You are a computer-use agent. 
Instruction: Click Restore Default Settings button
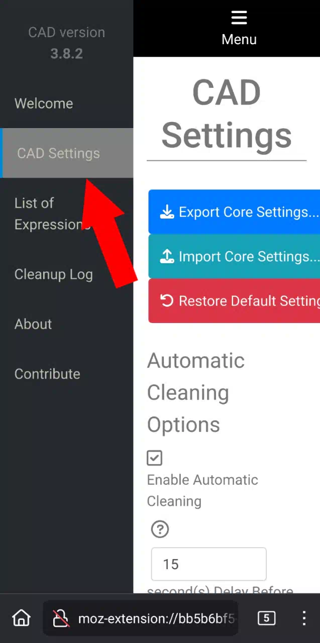pos(234,301)
